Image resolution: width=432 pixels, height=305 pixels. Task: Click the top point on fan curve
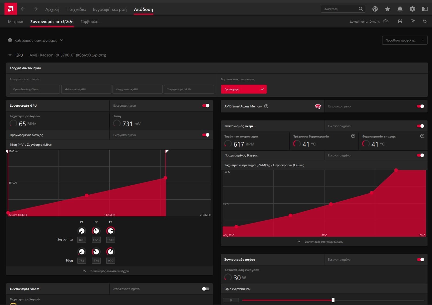point(396,170)
